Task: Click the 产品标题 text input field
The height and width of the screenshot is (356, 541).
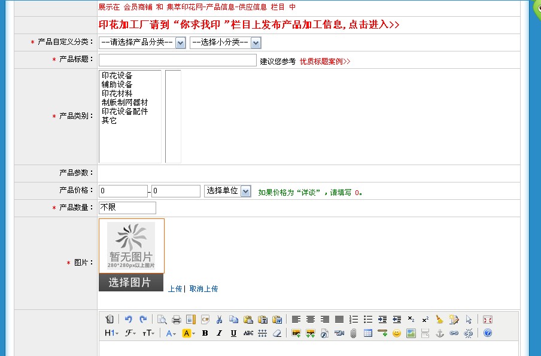Action: 177,60
